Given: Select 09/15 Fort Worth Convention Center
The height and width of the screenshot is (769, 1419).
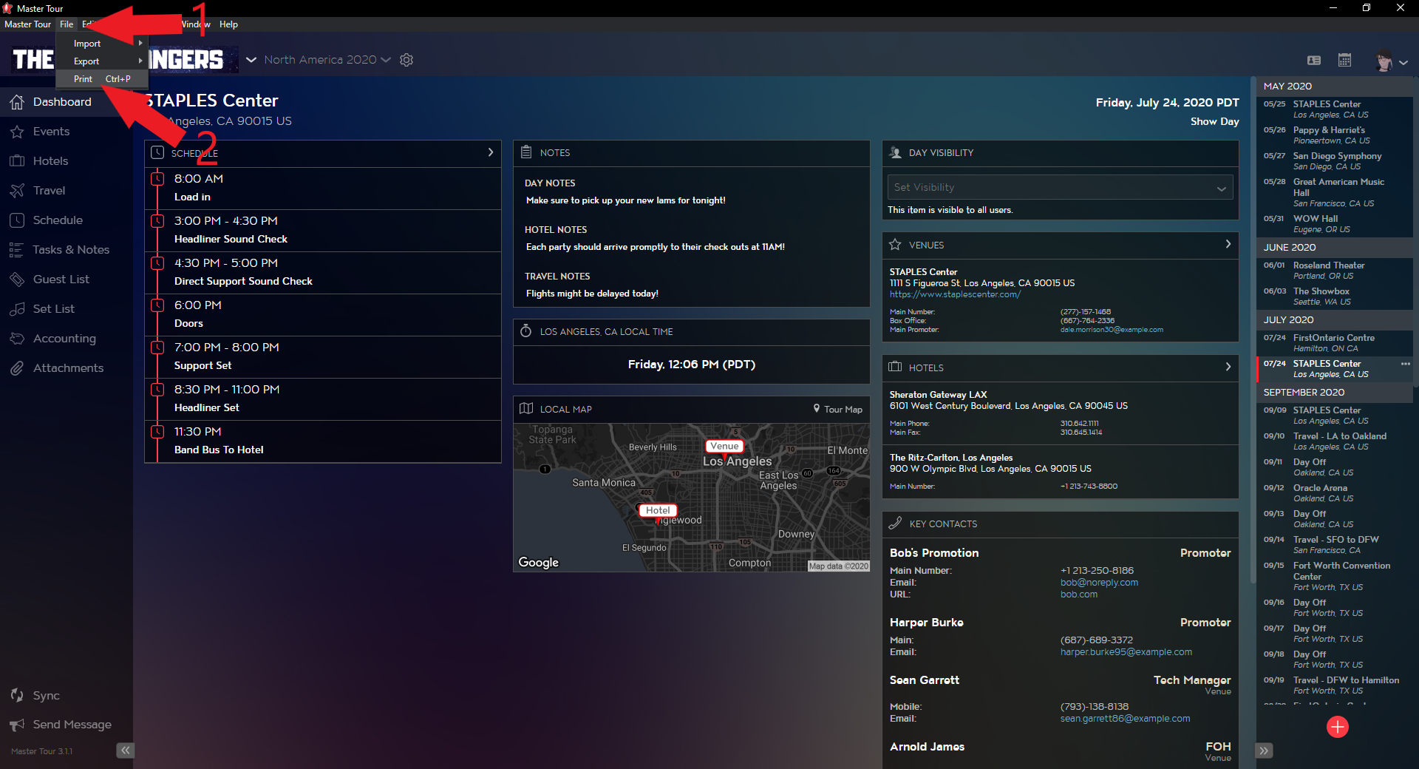Looking at the screenshot, I should pos(1334,576).
